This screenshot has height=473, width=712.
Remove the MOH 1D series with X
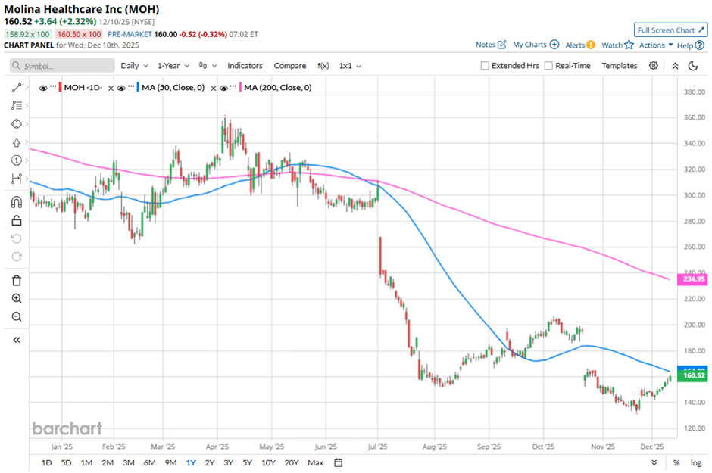(111, 88)
